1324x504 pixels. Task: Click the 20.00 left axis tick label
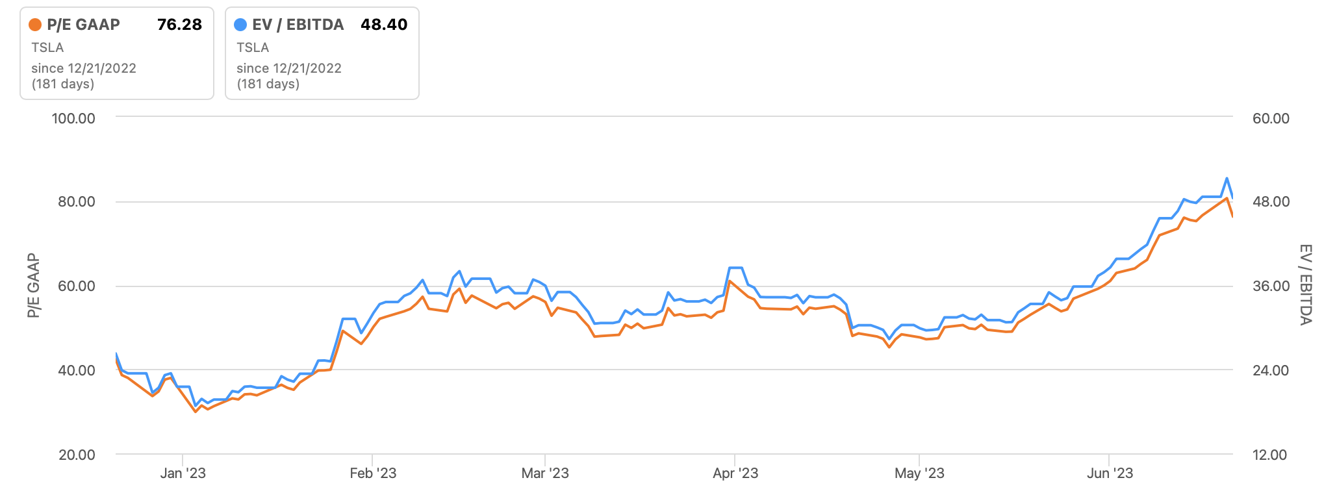click(x=77, y=455)
